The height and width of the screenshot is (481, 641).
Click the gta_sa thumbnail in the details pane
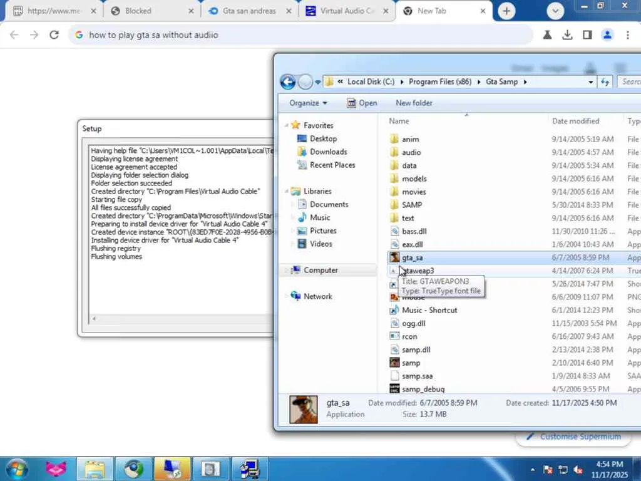pyautogui.click(x=304, y=410)
